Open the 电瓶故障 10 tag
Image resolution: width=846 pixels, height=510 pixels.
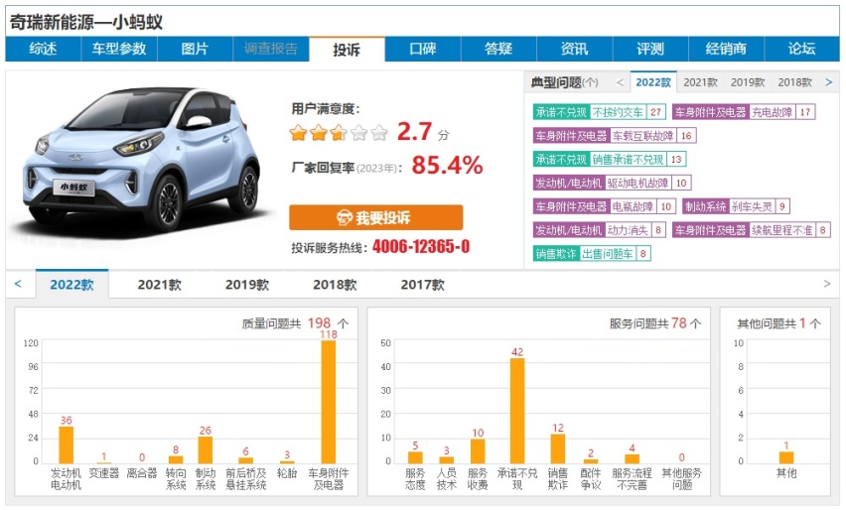pos(605,206)
